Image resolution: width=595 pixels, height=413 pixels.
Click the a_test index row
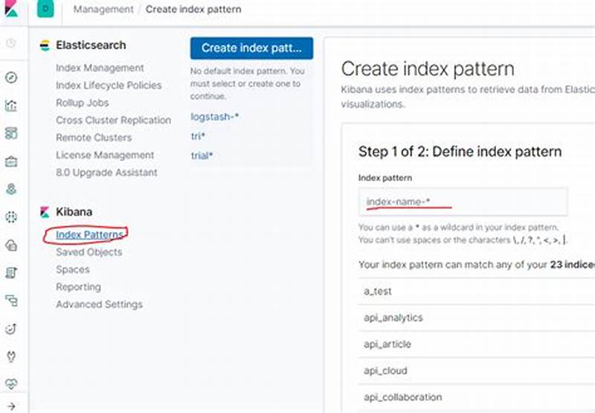476,291
